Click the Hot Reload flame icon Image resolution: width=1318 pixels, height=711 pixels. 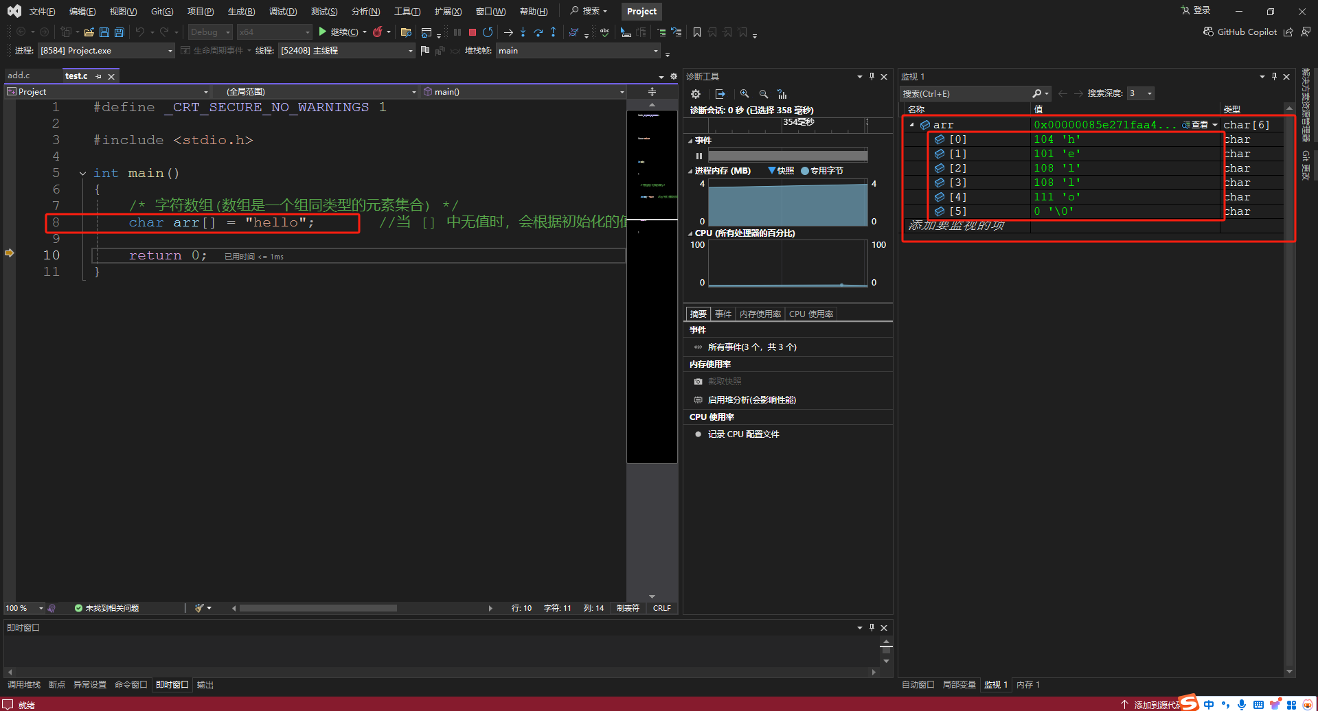378,32
